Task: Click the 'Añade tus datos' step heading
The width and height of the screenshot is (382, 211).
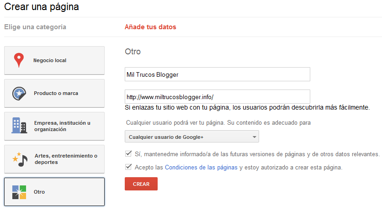Action: [x=150, y=27]
